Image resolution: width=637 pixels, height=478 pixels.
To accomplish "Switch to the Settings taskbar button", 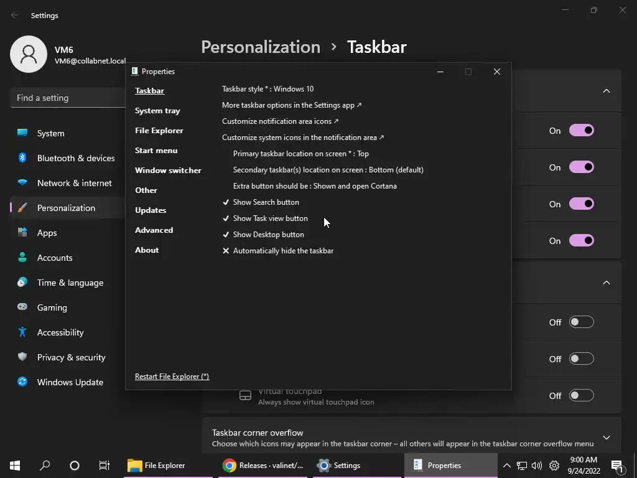I will click(358, 466).
